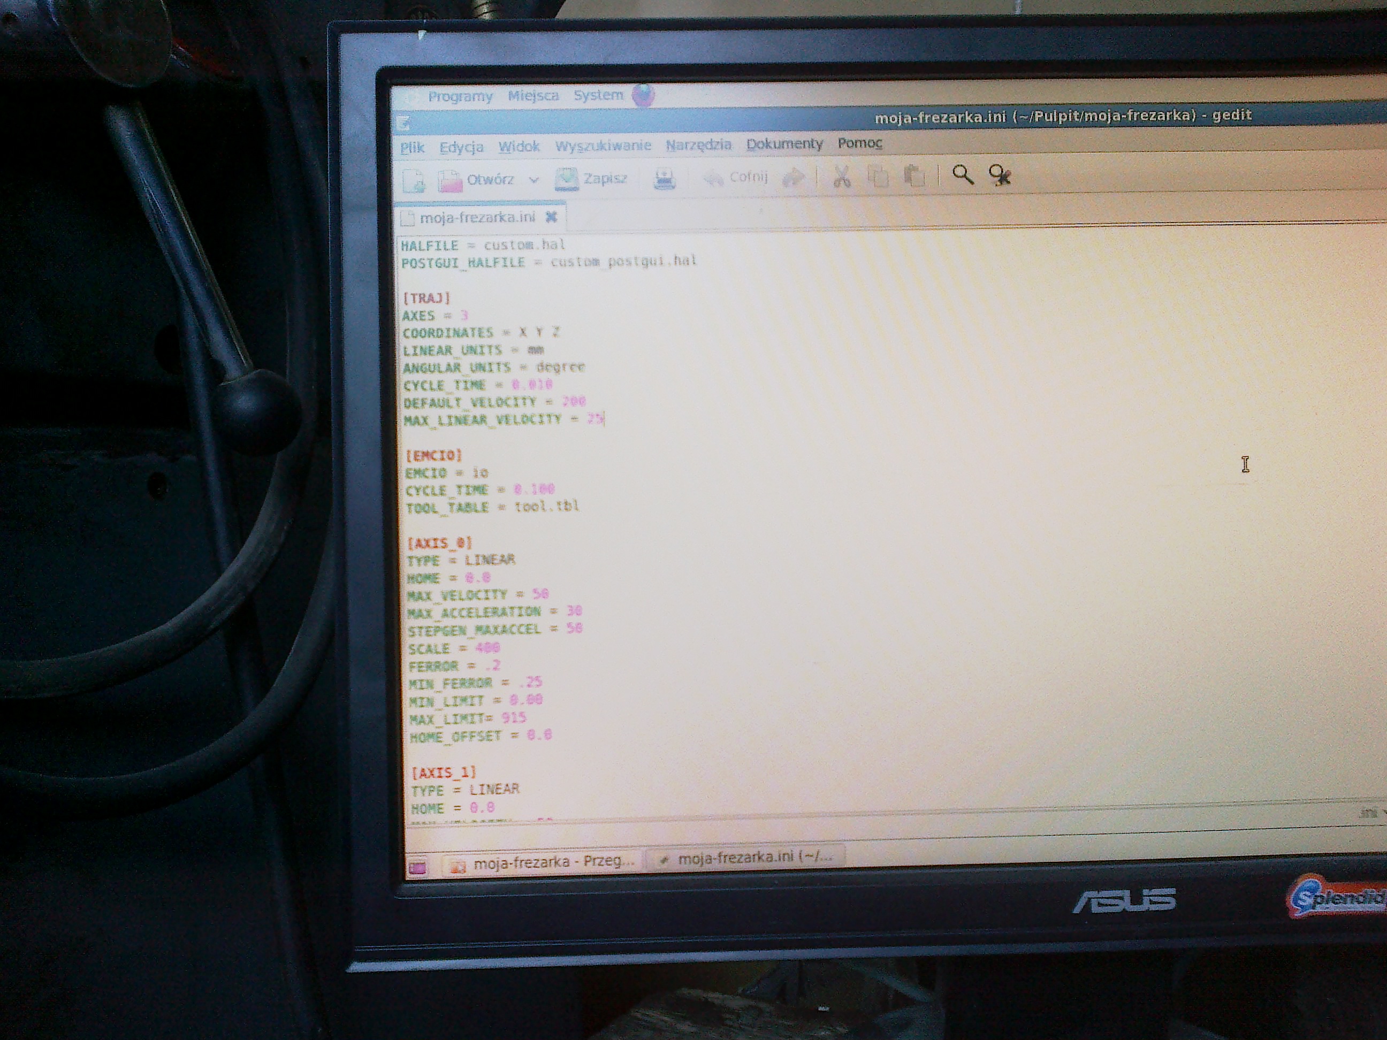Open the Widok menu
Image resolution: width=1387 pixels, height=1040 pixels.
click(x=519, y=146)
